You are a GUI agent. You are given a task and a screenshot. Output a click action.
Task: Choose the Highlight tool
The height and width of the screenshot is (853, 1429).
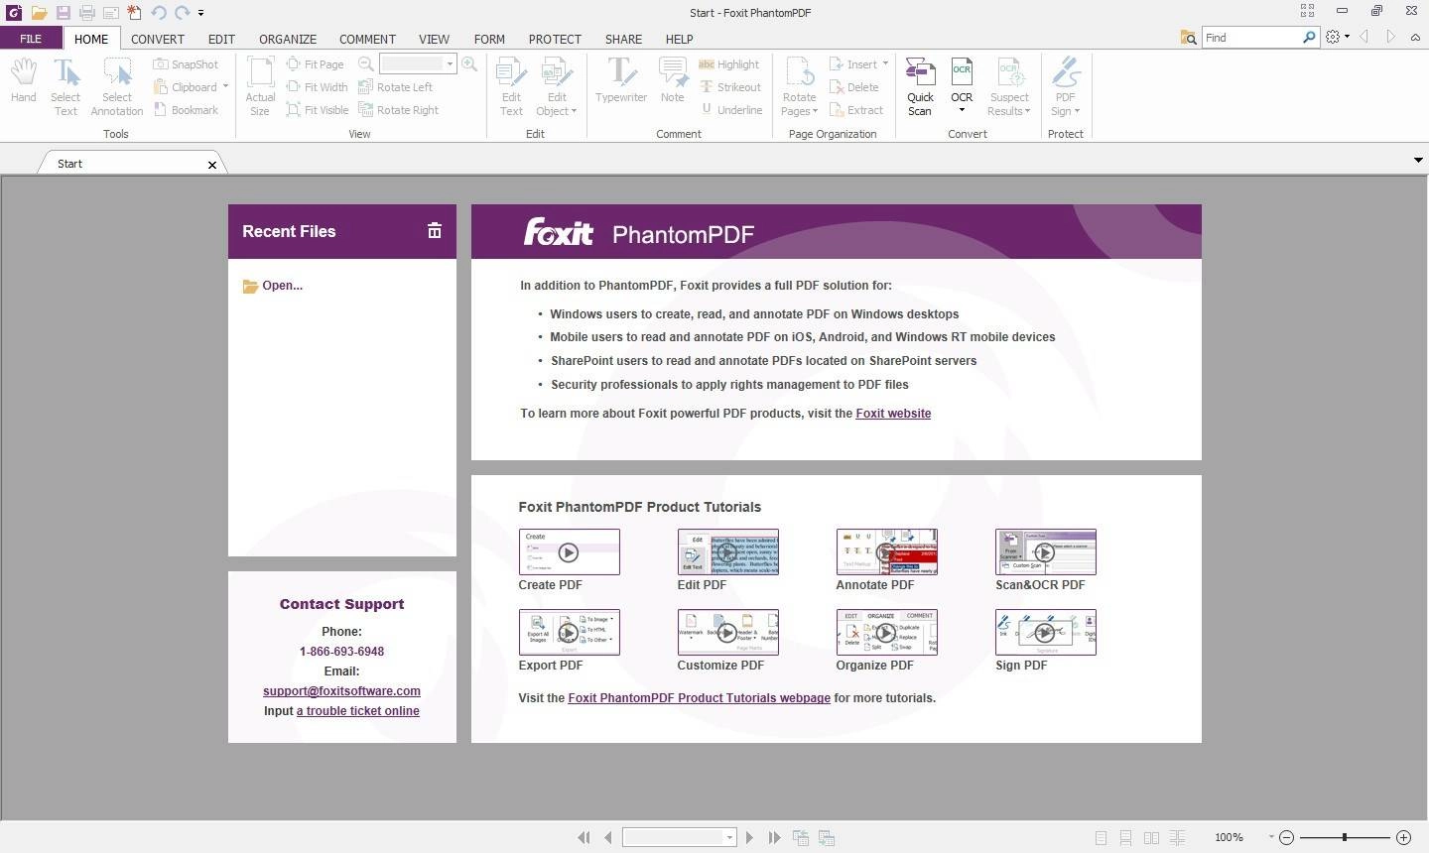[728, 64]
